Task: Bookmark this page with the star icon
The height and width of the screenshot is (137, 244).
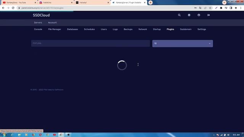Action: point(210,8)
